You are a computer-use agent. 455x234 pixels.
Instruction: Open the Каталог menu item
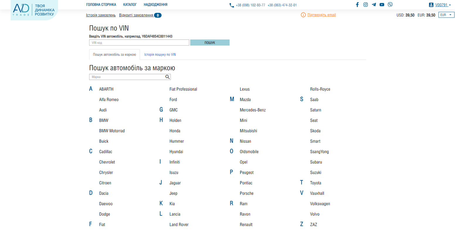(x=130, y=5)
